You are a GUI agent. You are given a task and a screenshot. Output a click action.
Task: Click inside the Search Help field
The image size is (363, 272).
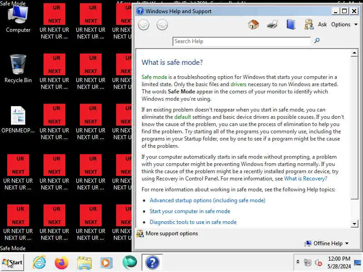click(241, 41)
